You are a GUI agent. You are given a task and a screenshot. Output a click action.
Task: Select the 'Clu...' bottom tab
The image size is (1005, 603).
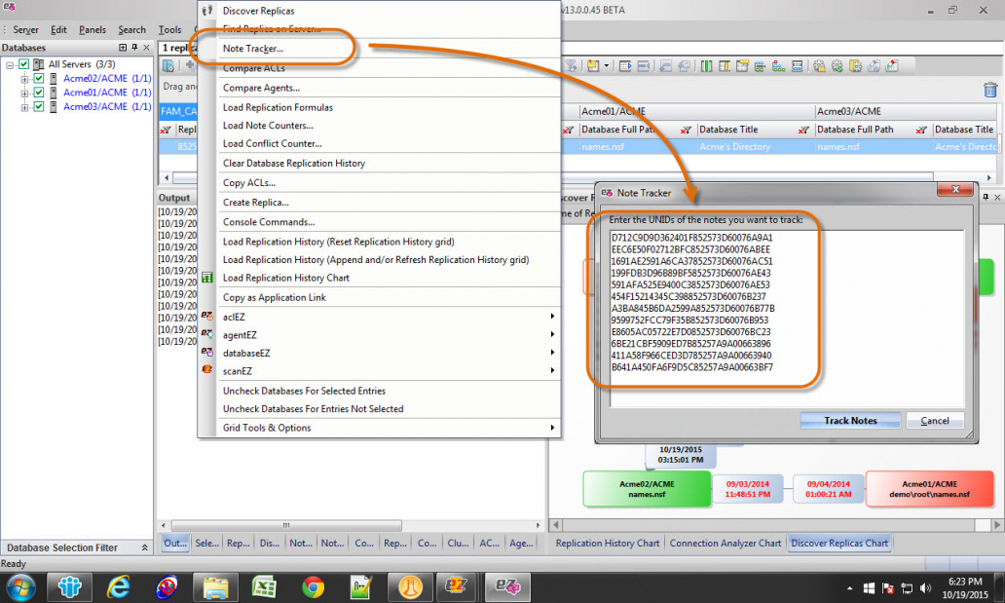pos(458,543)
